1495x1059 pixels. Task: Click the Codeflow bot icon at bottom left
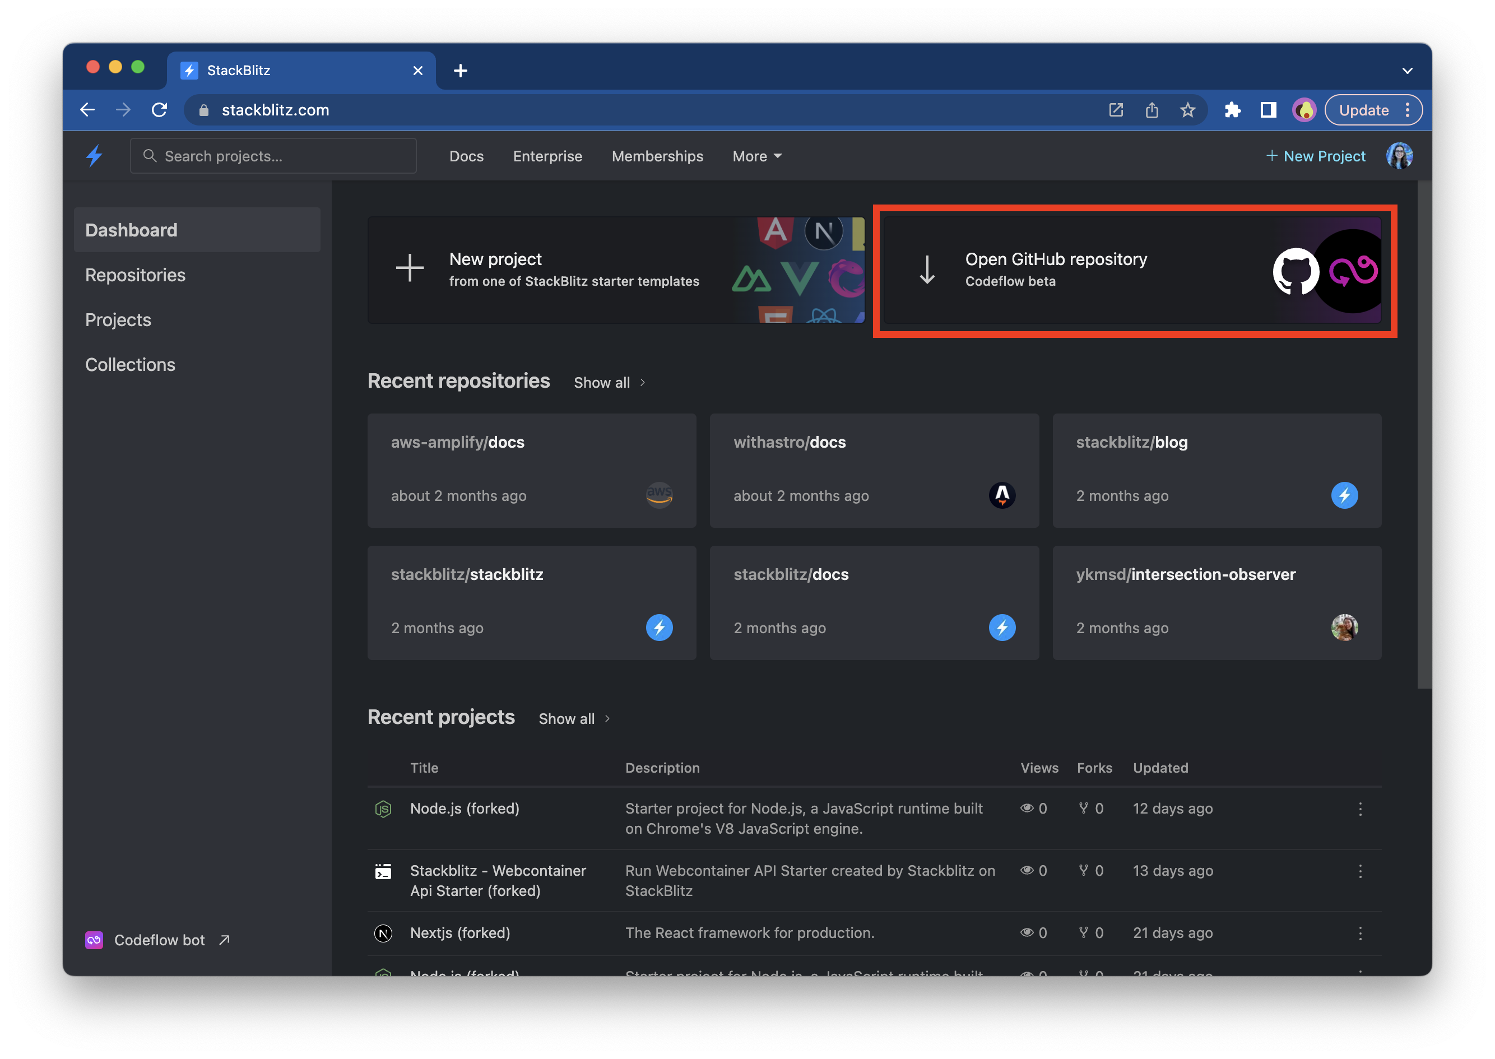click(x=93, y=940)
